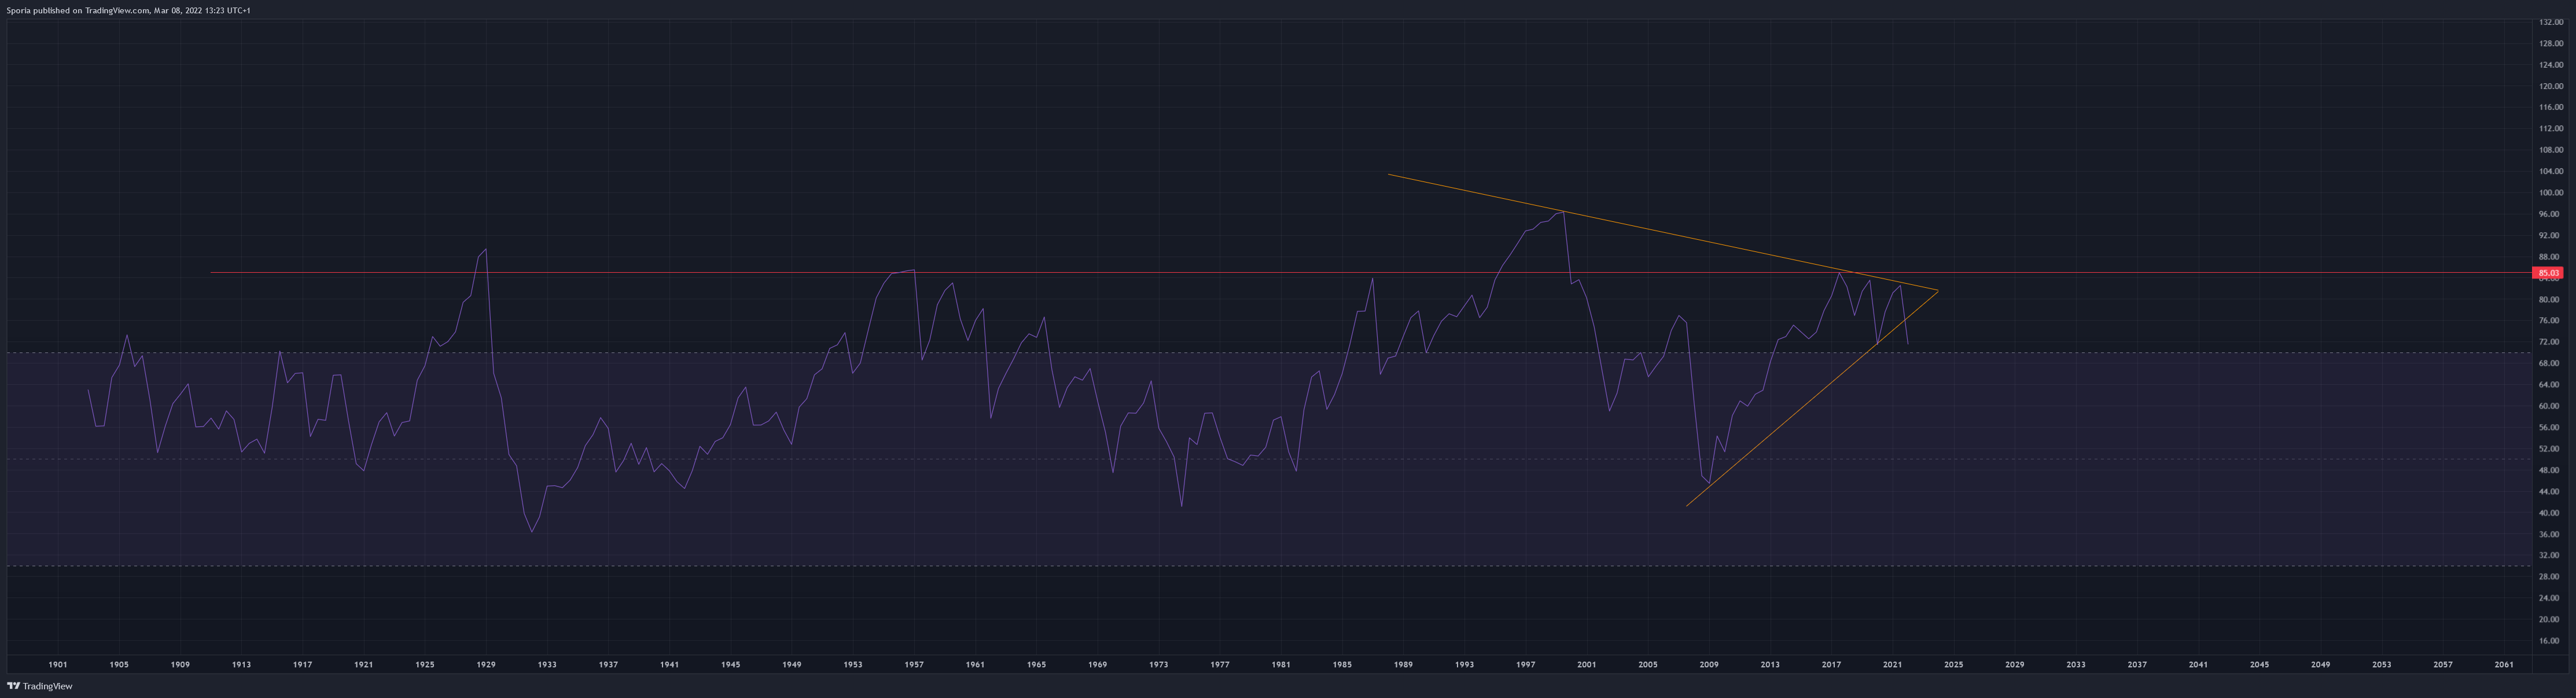The image size is (2576, 698).
Task: Select the descending orange trendline
Action: 1663,233
